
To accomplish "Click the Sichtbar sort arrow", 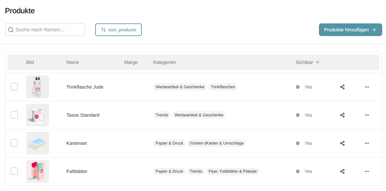I will pyautogui.click(x=317, y=63).
